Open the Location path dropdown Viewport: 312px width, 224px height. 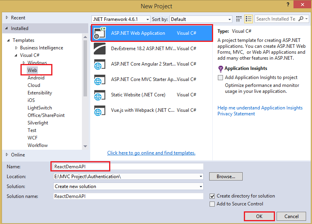[x=201, y=177]
